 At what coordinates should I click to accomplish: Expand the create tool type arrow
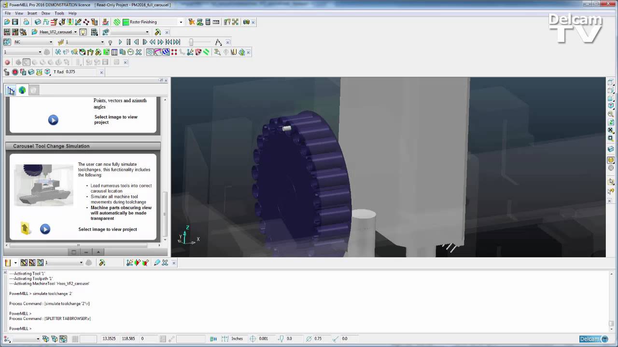tap(15, 263)
